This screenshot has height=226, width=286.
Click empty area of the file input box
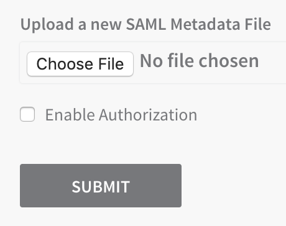272,63
